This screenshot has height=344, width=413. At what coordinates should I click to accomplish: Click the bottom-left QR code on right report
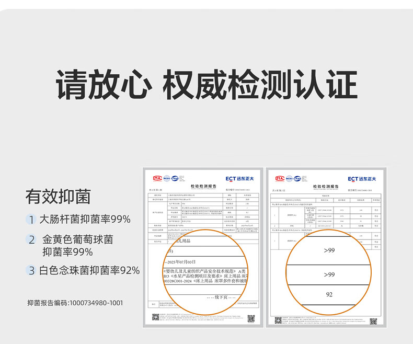point(278,320)
